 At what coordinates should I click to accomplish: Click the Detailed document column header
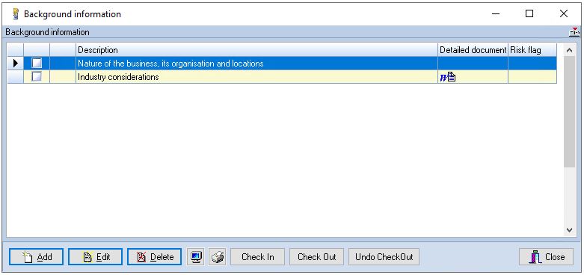pos(473,50)
